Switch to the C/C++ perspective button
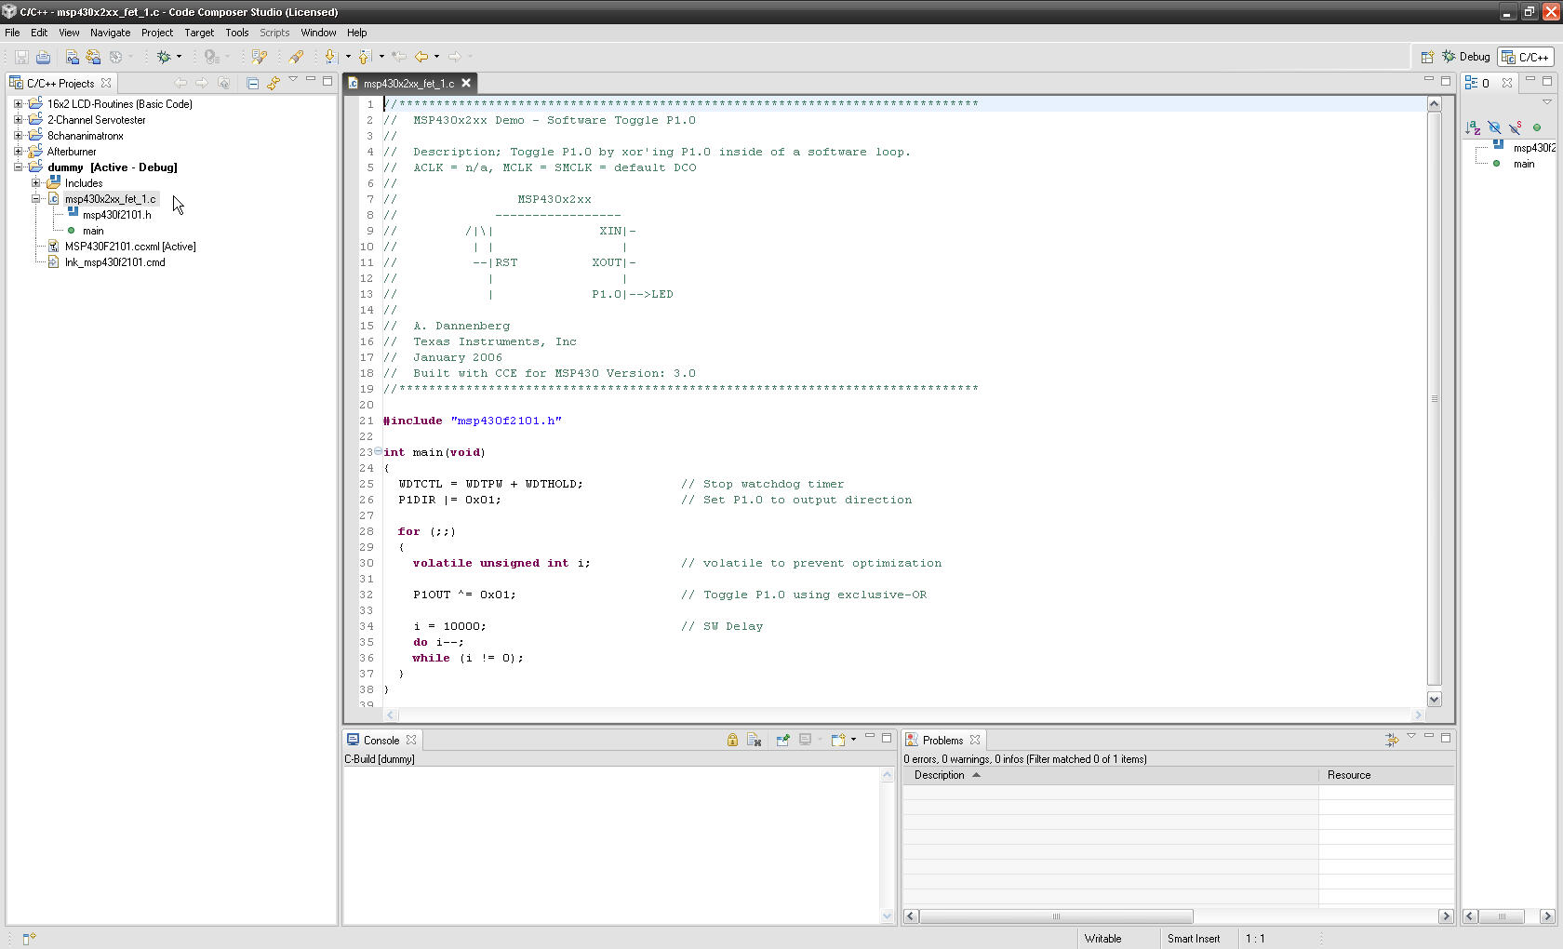Image resolution: width=1563 pixels, height=949 pixels. tap(1526, 56)
